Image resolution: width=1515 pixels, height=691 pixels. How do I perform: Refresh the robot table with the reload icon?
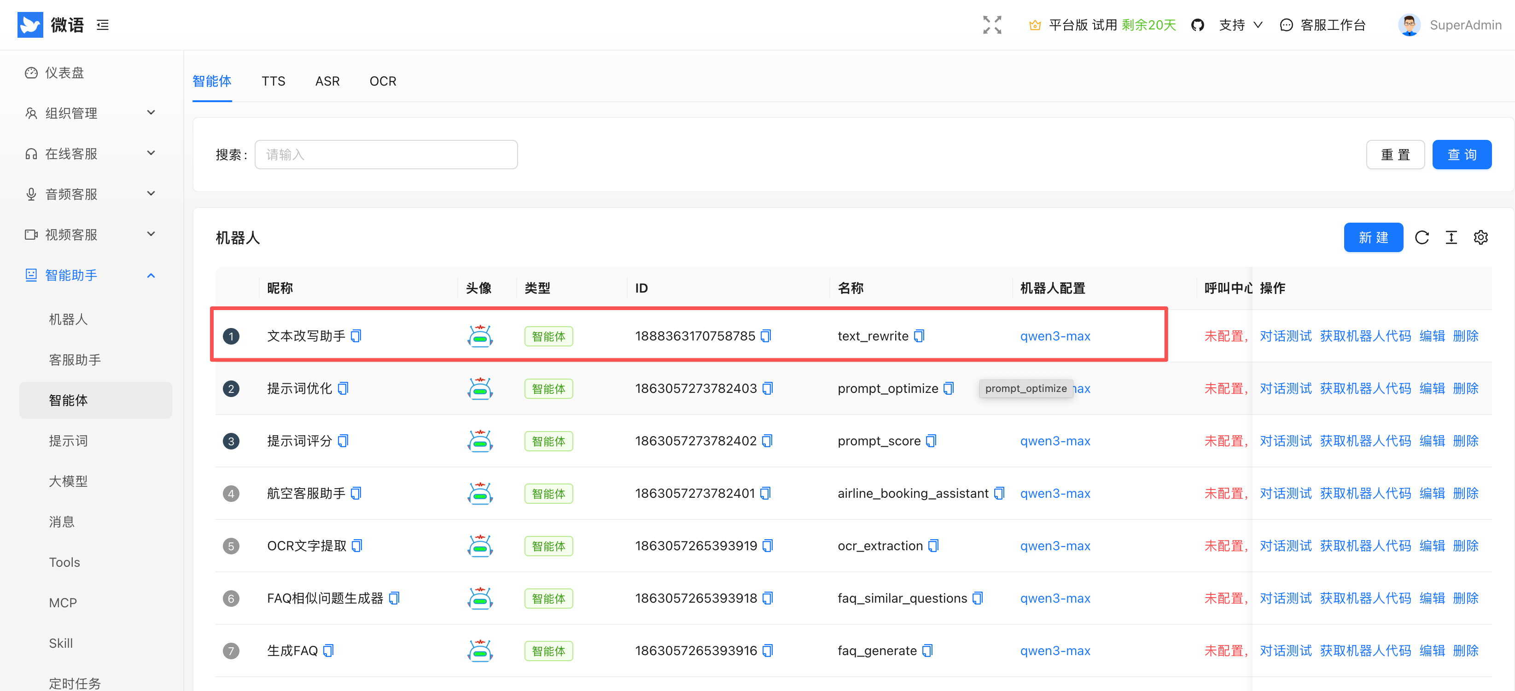[1422, 237]
